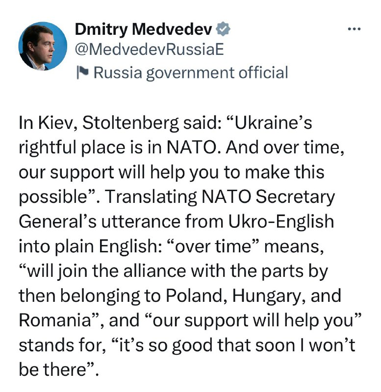This screenshot has width=381, height=392.
Task: Click the word 'Translating' in the tweet
Action: click(x=152, y=197)
